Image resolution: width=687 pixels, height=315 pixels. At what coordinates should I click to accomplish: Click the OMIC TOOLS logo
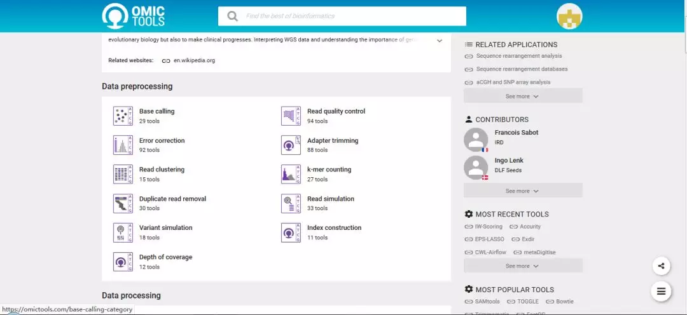pyautogui.click(x=134, y=16)
